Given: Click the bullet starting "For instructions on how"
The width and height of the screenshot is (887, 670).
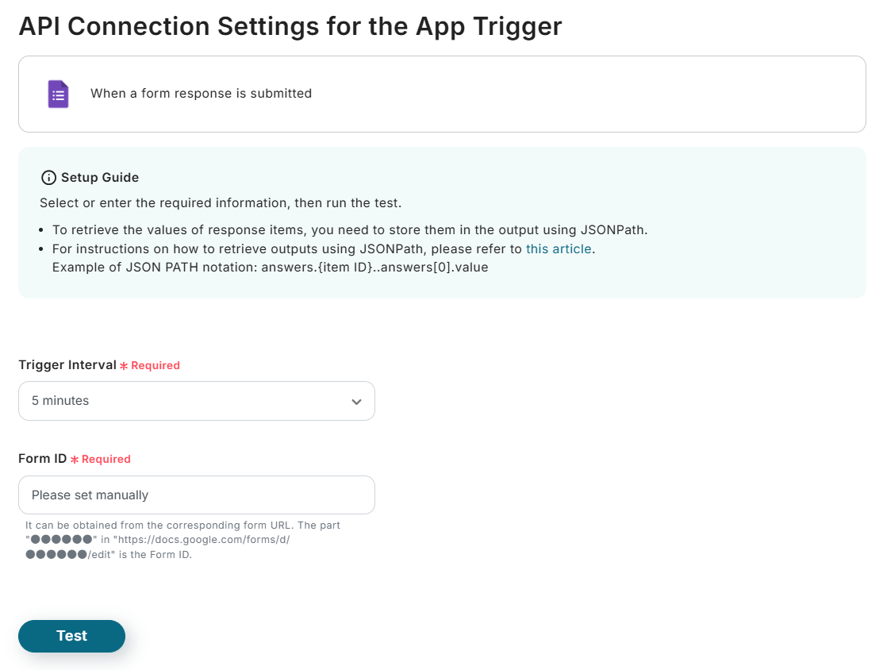Looking at the screenshot, I should [287, 248].
